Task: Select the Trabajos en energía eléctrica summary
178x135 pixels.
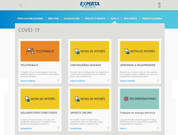Action: coord(139,122)
